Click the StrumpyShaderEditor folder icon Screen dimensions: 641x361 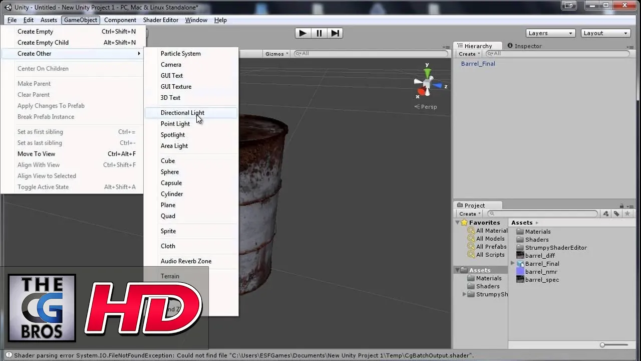tap(520, 248)
